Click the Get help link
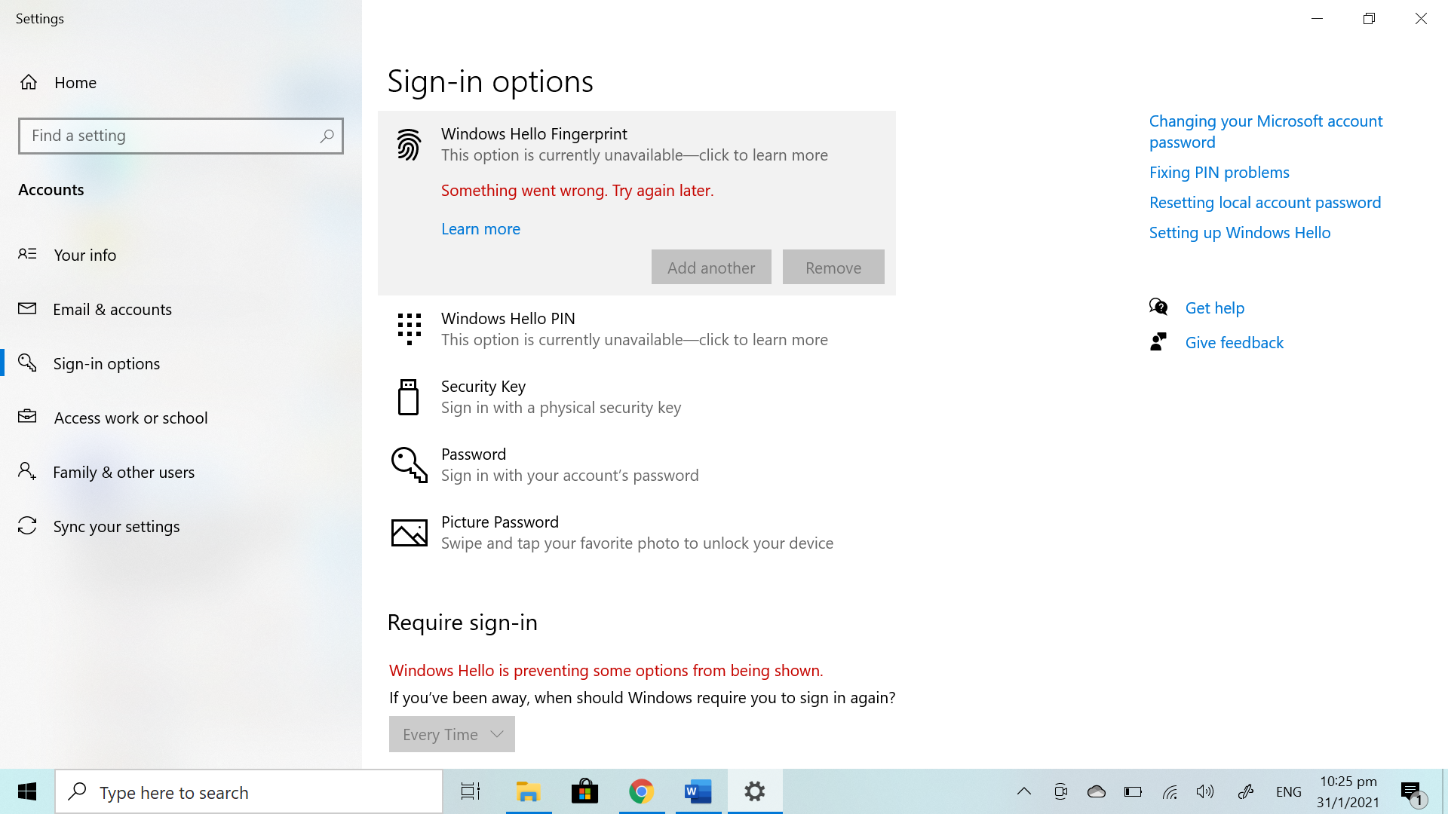1448x814 pixels. [1214, 308]
